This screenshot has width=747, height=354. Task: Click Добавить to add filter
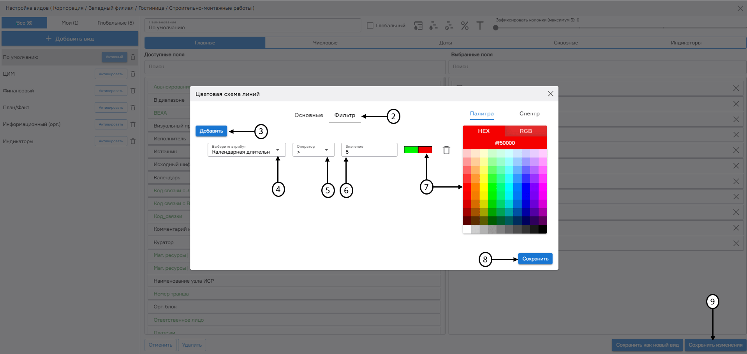[211, 131]
